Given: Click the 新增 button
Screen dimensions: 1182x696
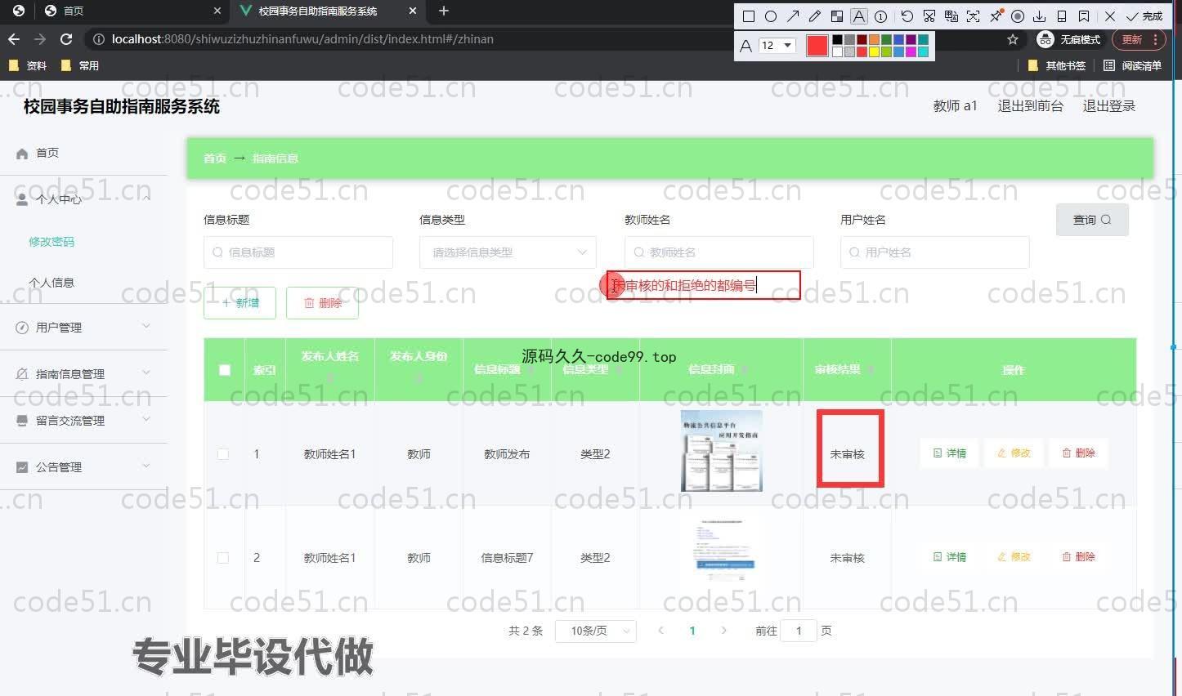Looking at the screenshot, I should pyautogui.click(x=240, y=303).
